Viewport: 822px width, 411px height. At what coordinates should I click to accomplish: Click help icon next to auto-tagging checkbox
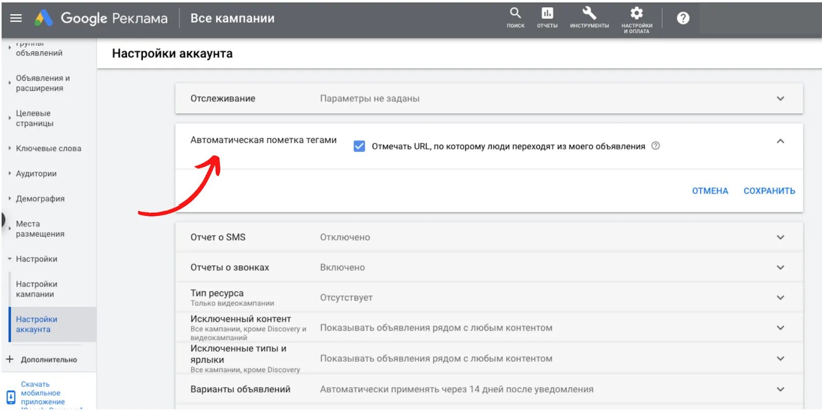[x=656, y=146]
